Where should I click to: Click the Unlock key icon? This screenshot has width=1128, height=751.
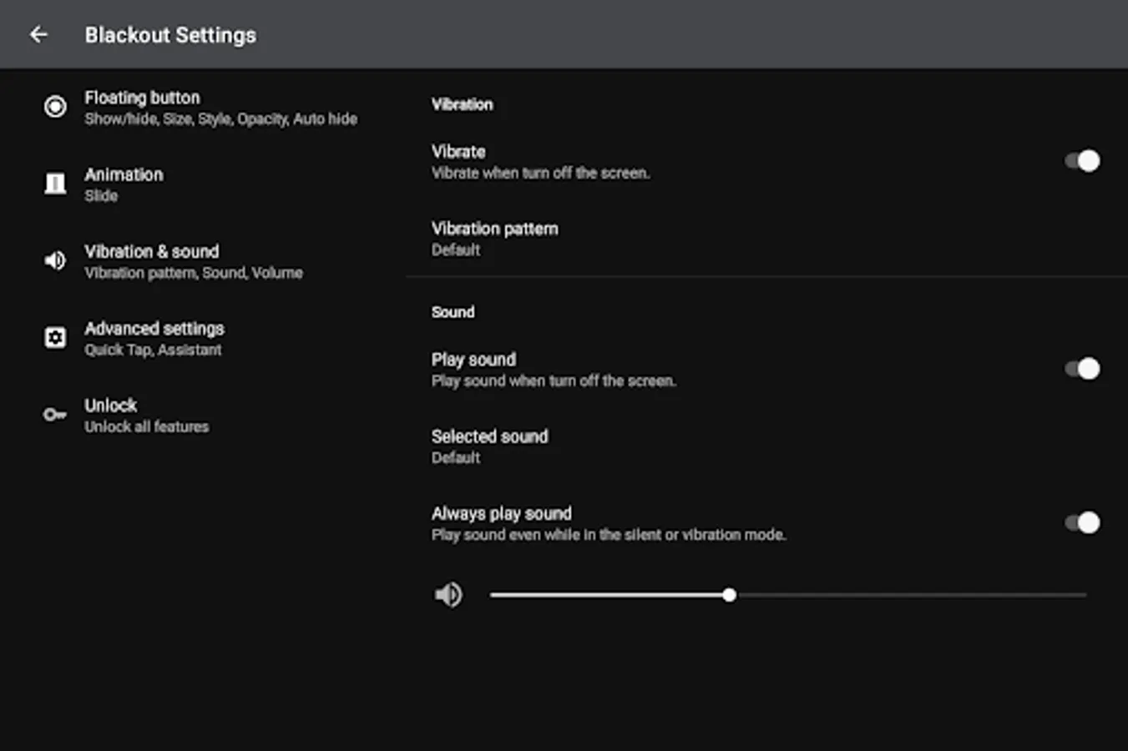(55, 414)
